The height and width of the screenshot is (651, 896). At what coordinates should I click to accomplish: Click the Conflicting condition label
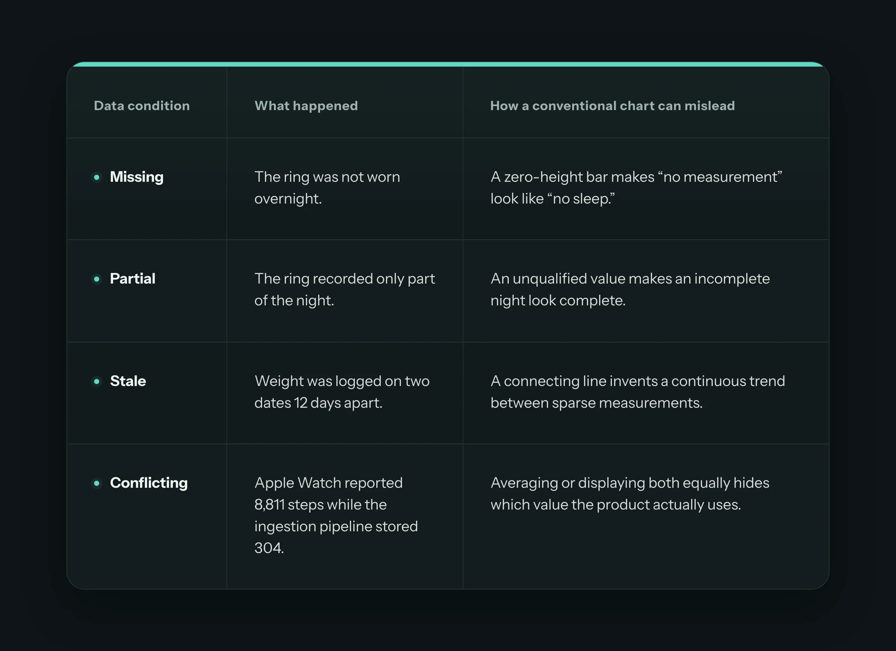point(149,483)
